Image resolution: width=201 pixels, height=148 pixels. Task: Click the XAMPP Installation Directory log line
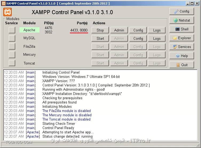tap(82, 94)
